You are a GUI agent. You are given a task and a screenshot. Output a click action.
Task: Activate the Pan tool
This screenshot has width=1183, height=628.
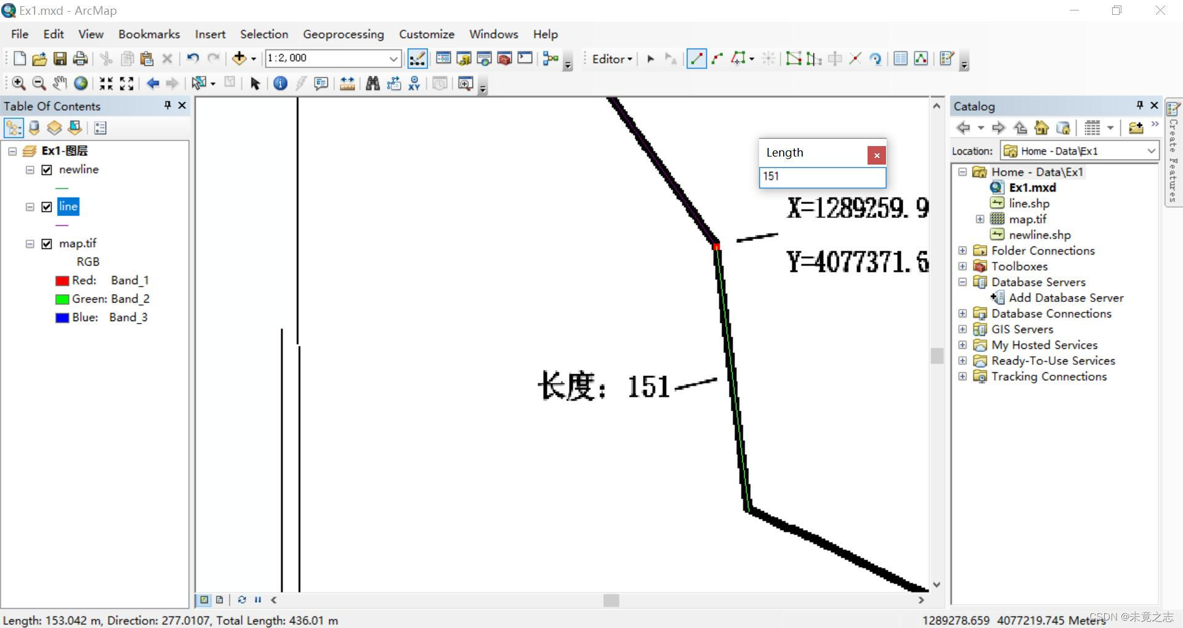coord(60,84)
